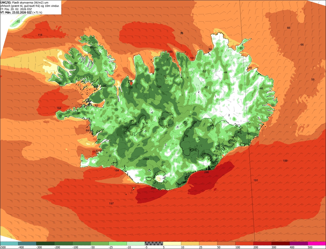The image size is (326, 249).
Task: Click the map value '84' on the northeast coast
Action: (x=210, y=49)
